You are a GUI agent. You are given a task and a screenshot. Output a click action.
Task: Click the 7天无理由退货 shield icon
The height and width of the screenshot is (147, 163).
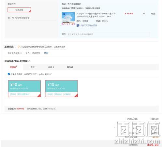coord(78,25)
